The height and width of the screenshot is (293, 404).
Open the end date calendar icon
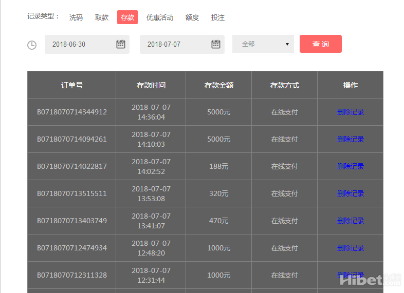pos(216,44)
